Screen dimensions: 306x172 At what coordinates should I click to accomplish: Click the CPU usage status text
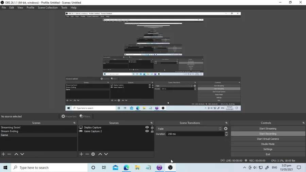(283, 161)
